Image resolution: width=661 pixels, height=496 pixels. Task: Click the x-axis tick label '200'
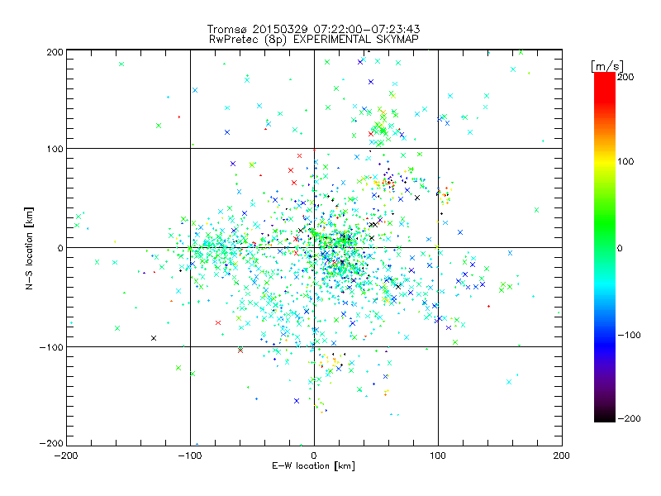point(562,455)
